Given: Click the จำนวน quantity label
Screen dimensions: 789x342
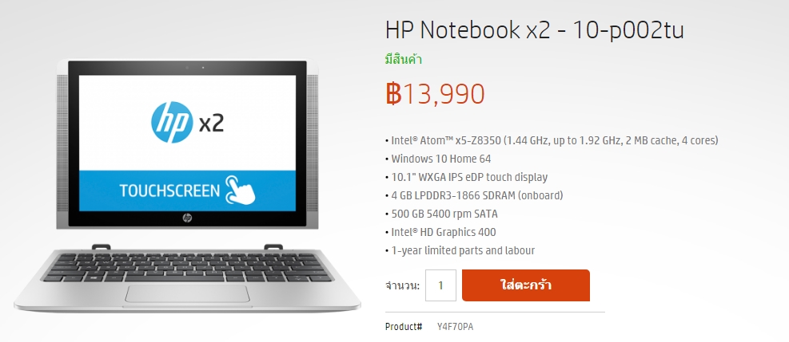Looking at the screenshot, I should 403,286.
